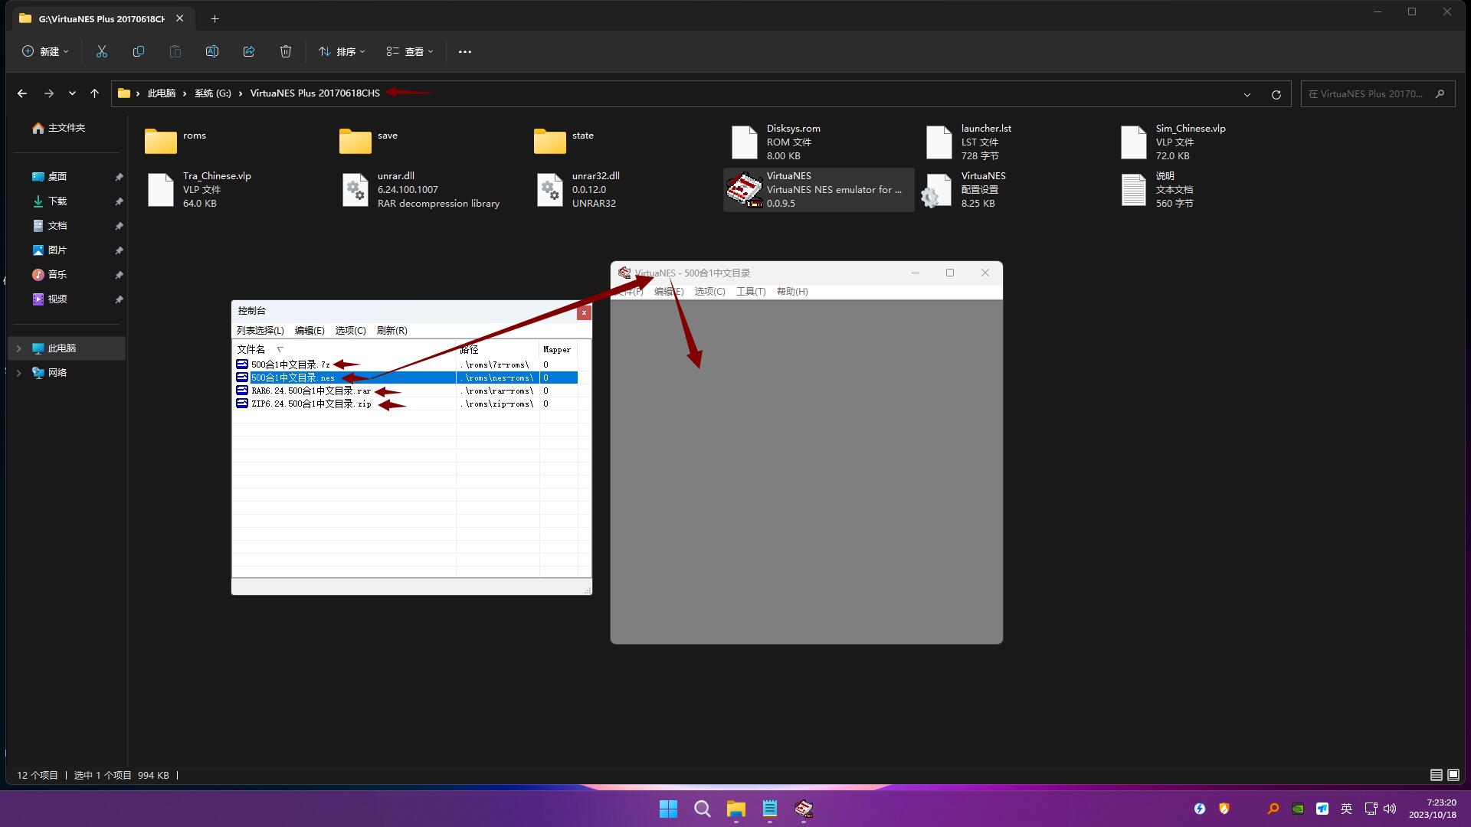Open a new Explorer tab with plus
Viewport: 1471px width, 827px height.
click(x=215, y=18)
